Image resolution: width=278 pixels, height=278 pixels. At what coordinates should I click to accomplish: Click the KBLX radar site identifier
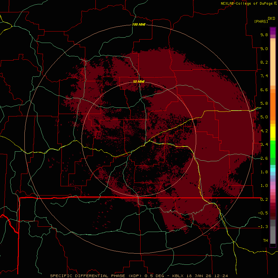point(178,276)
